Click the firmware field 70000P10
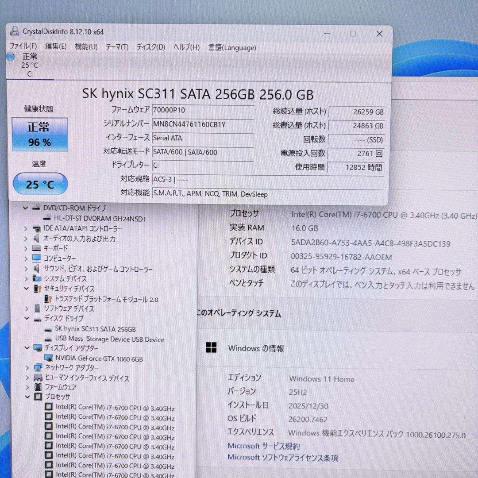478x478 pixels. (203, 110)
